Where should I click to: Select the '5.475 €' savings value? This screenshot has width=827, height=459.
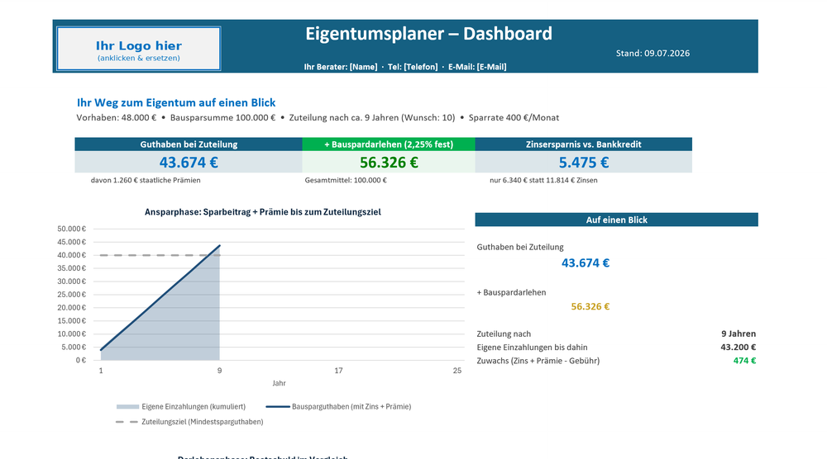point(583,163)
